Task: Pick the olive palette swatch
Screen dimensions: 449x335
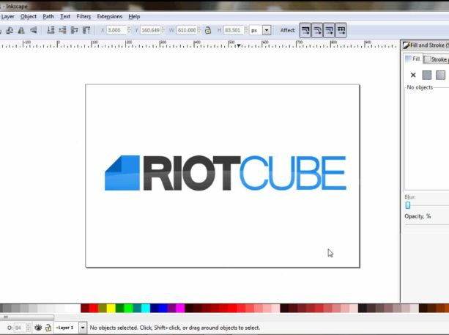Action: tap(103, 308)
